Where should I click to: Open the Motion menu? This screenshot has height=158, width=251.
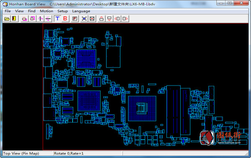46,11
